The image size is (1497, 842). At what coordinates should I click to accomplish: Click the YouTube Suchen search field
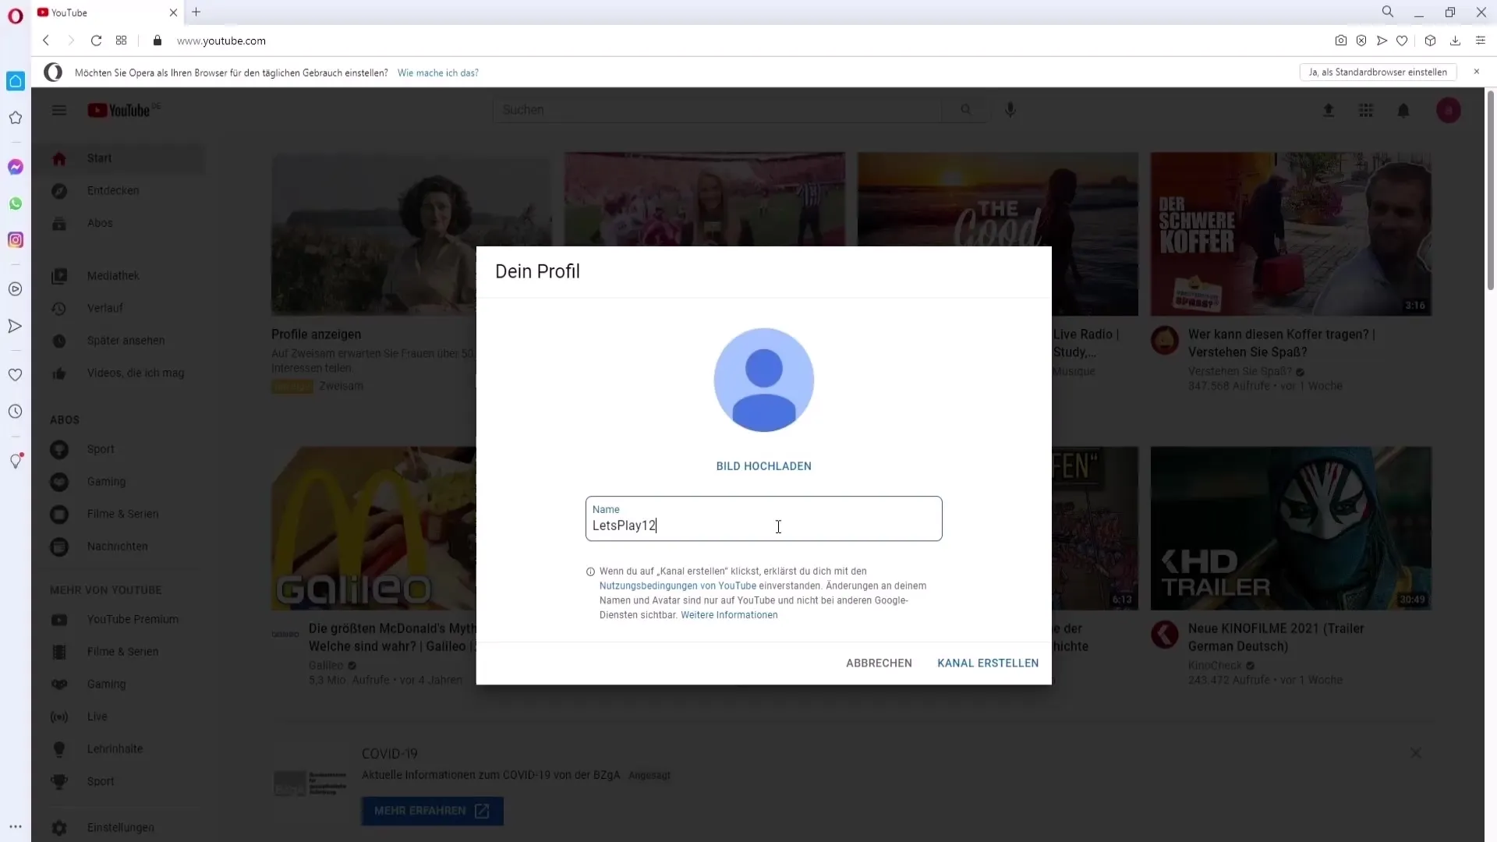pyautogui.click(x=717, y=110)
